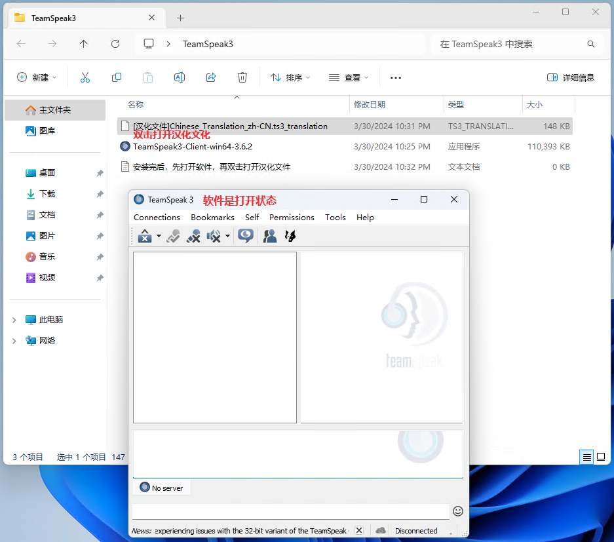
Task: Click the TeamSpeak3 breadcrumb in address bar
Action: [x=208, y=44]
